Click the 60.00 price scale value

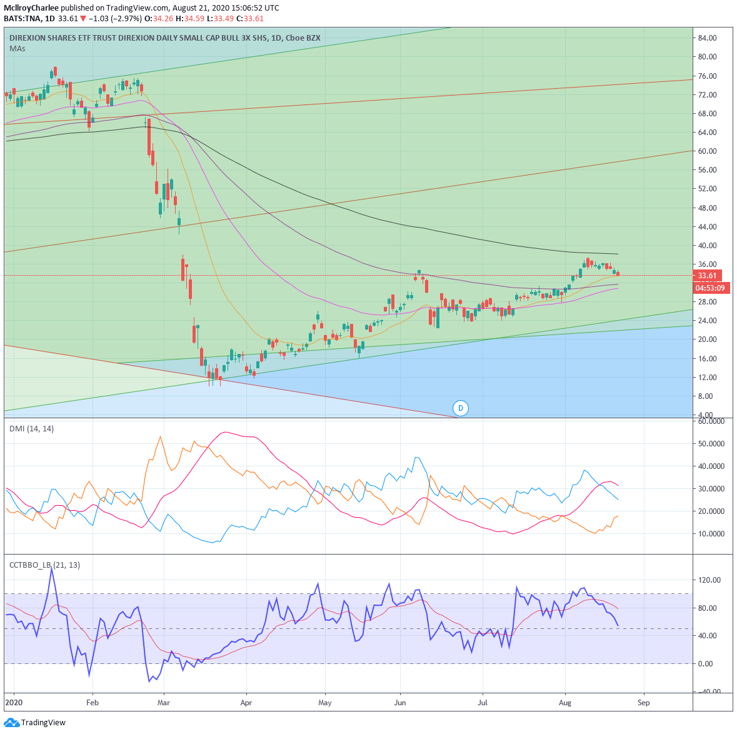[708, 151]
